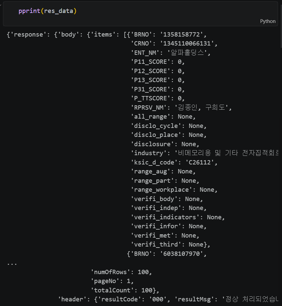This screenshot has height=306, width=282.
Task: Click the 'P11_SCORE' key text
Action: point(150,62)
